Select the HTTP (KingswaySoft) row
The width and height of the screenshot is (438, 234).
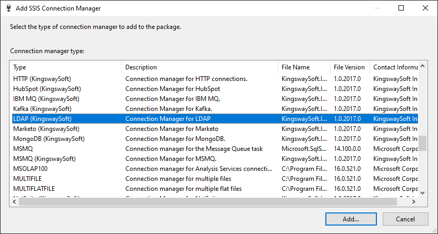point(215,79)
